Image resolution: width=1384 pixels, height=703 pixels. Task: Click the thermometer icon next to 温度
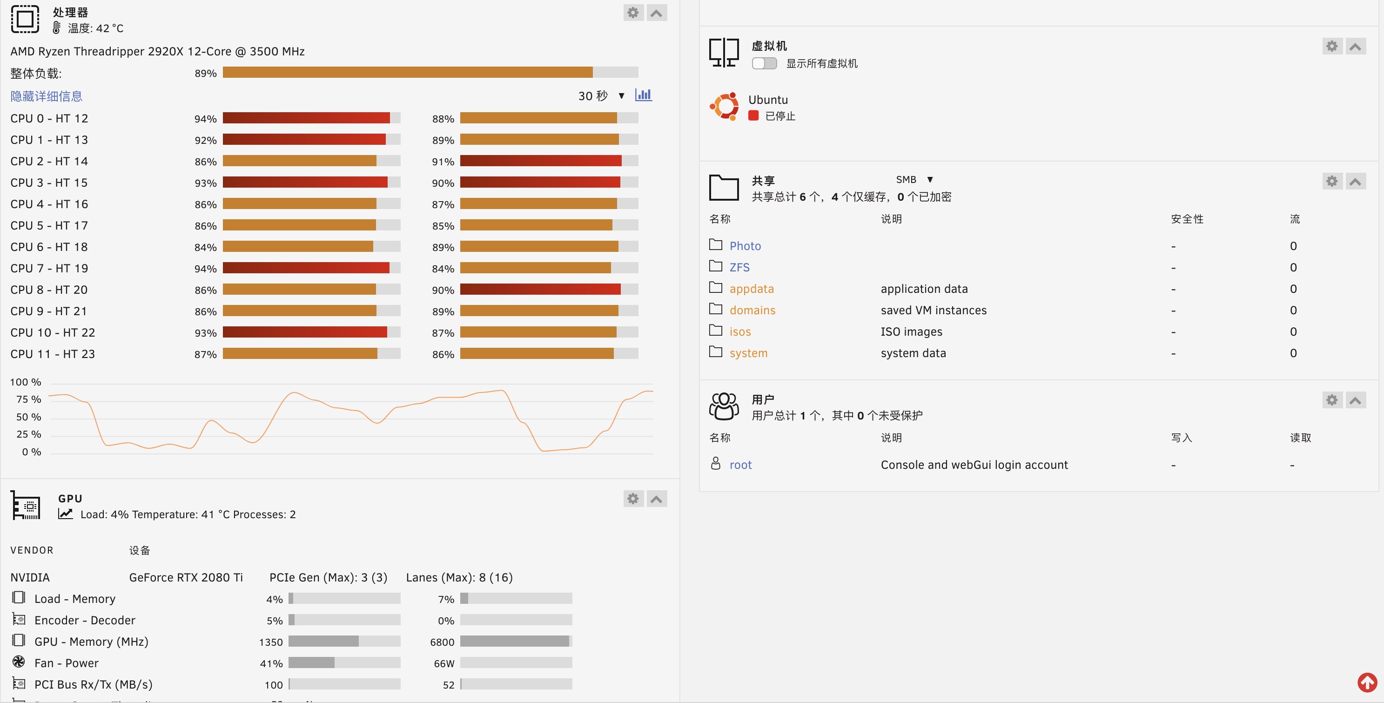[56, 27]
